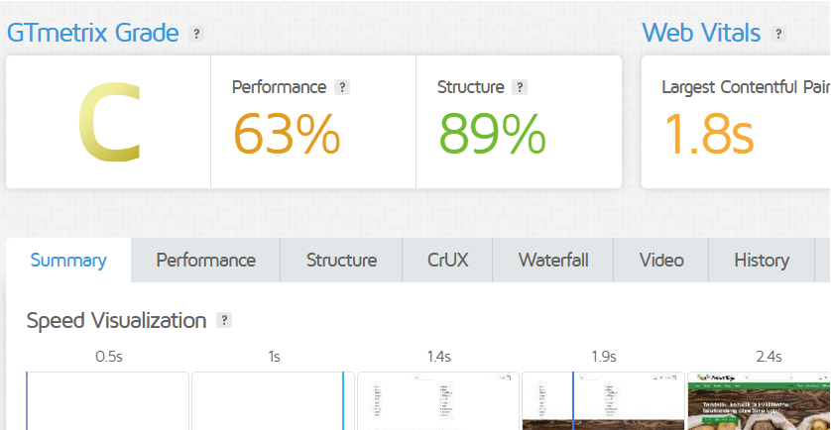The image size is (831, 430).
Task: Click the Web Vitals heading
Action: coord(701,33)
